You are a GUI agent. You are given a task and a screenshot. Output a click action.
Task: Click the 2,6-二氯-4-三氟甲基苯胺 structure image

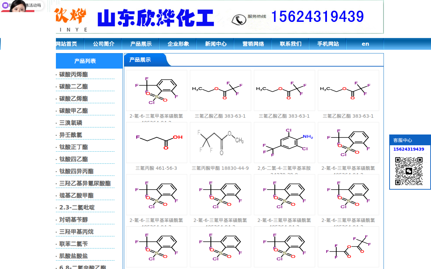284,142
